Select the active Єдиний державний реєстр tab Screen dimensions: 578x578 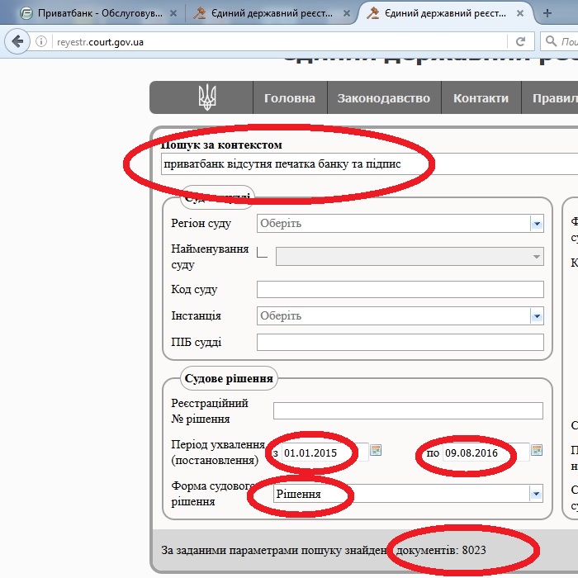(445, 13)
